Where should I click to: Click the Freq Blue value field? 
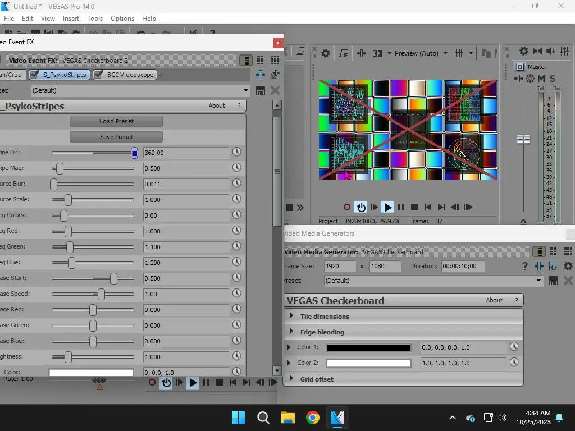pos(186,263)
